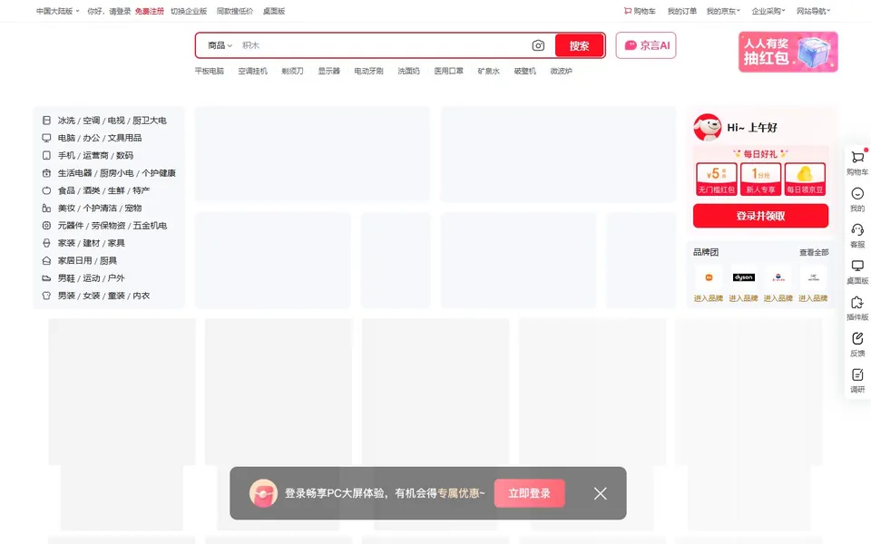Screen dimensions: 871x544
Task: Search hot keyword 破壁机
Action: pos(525,71)
